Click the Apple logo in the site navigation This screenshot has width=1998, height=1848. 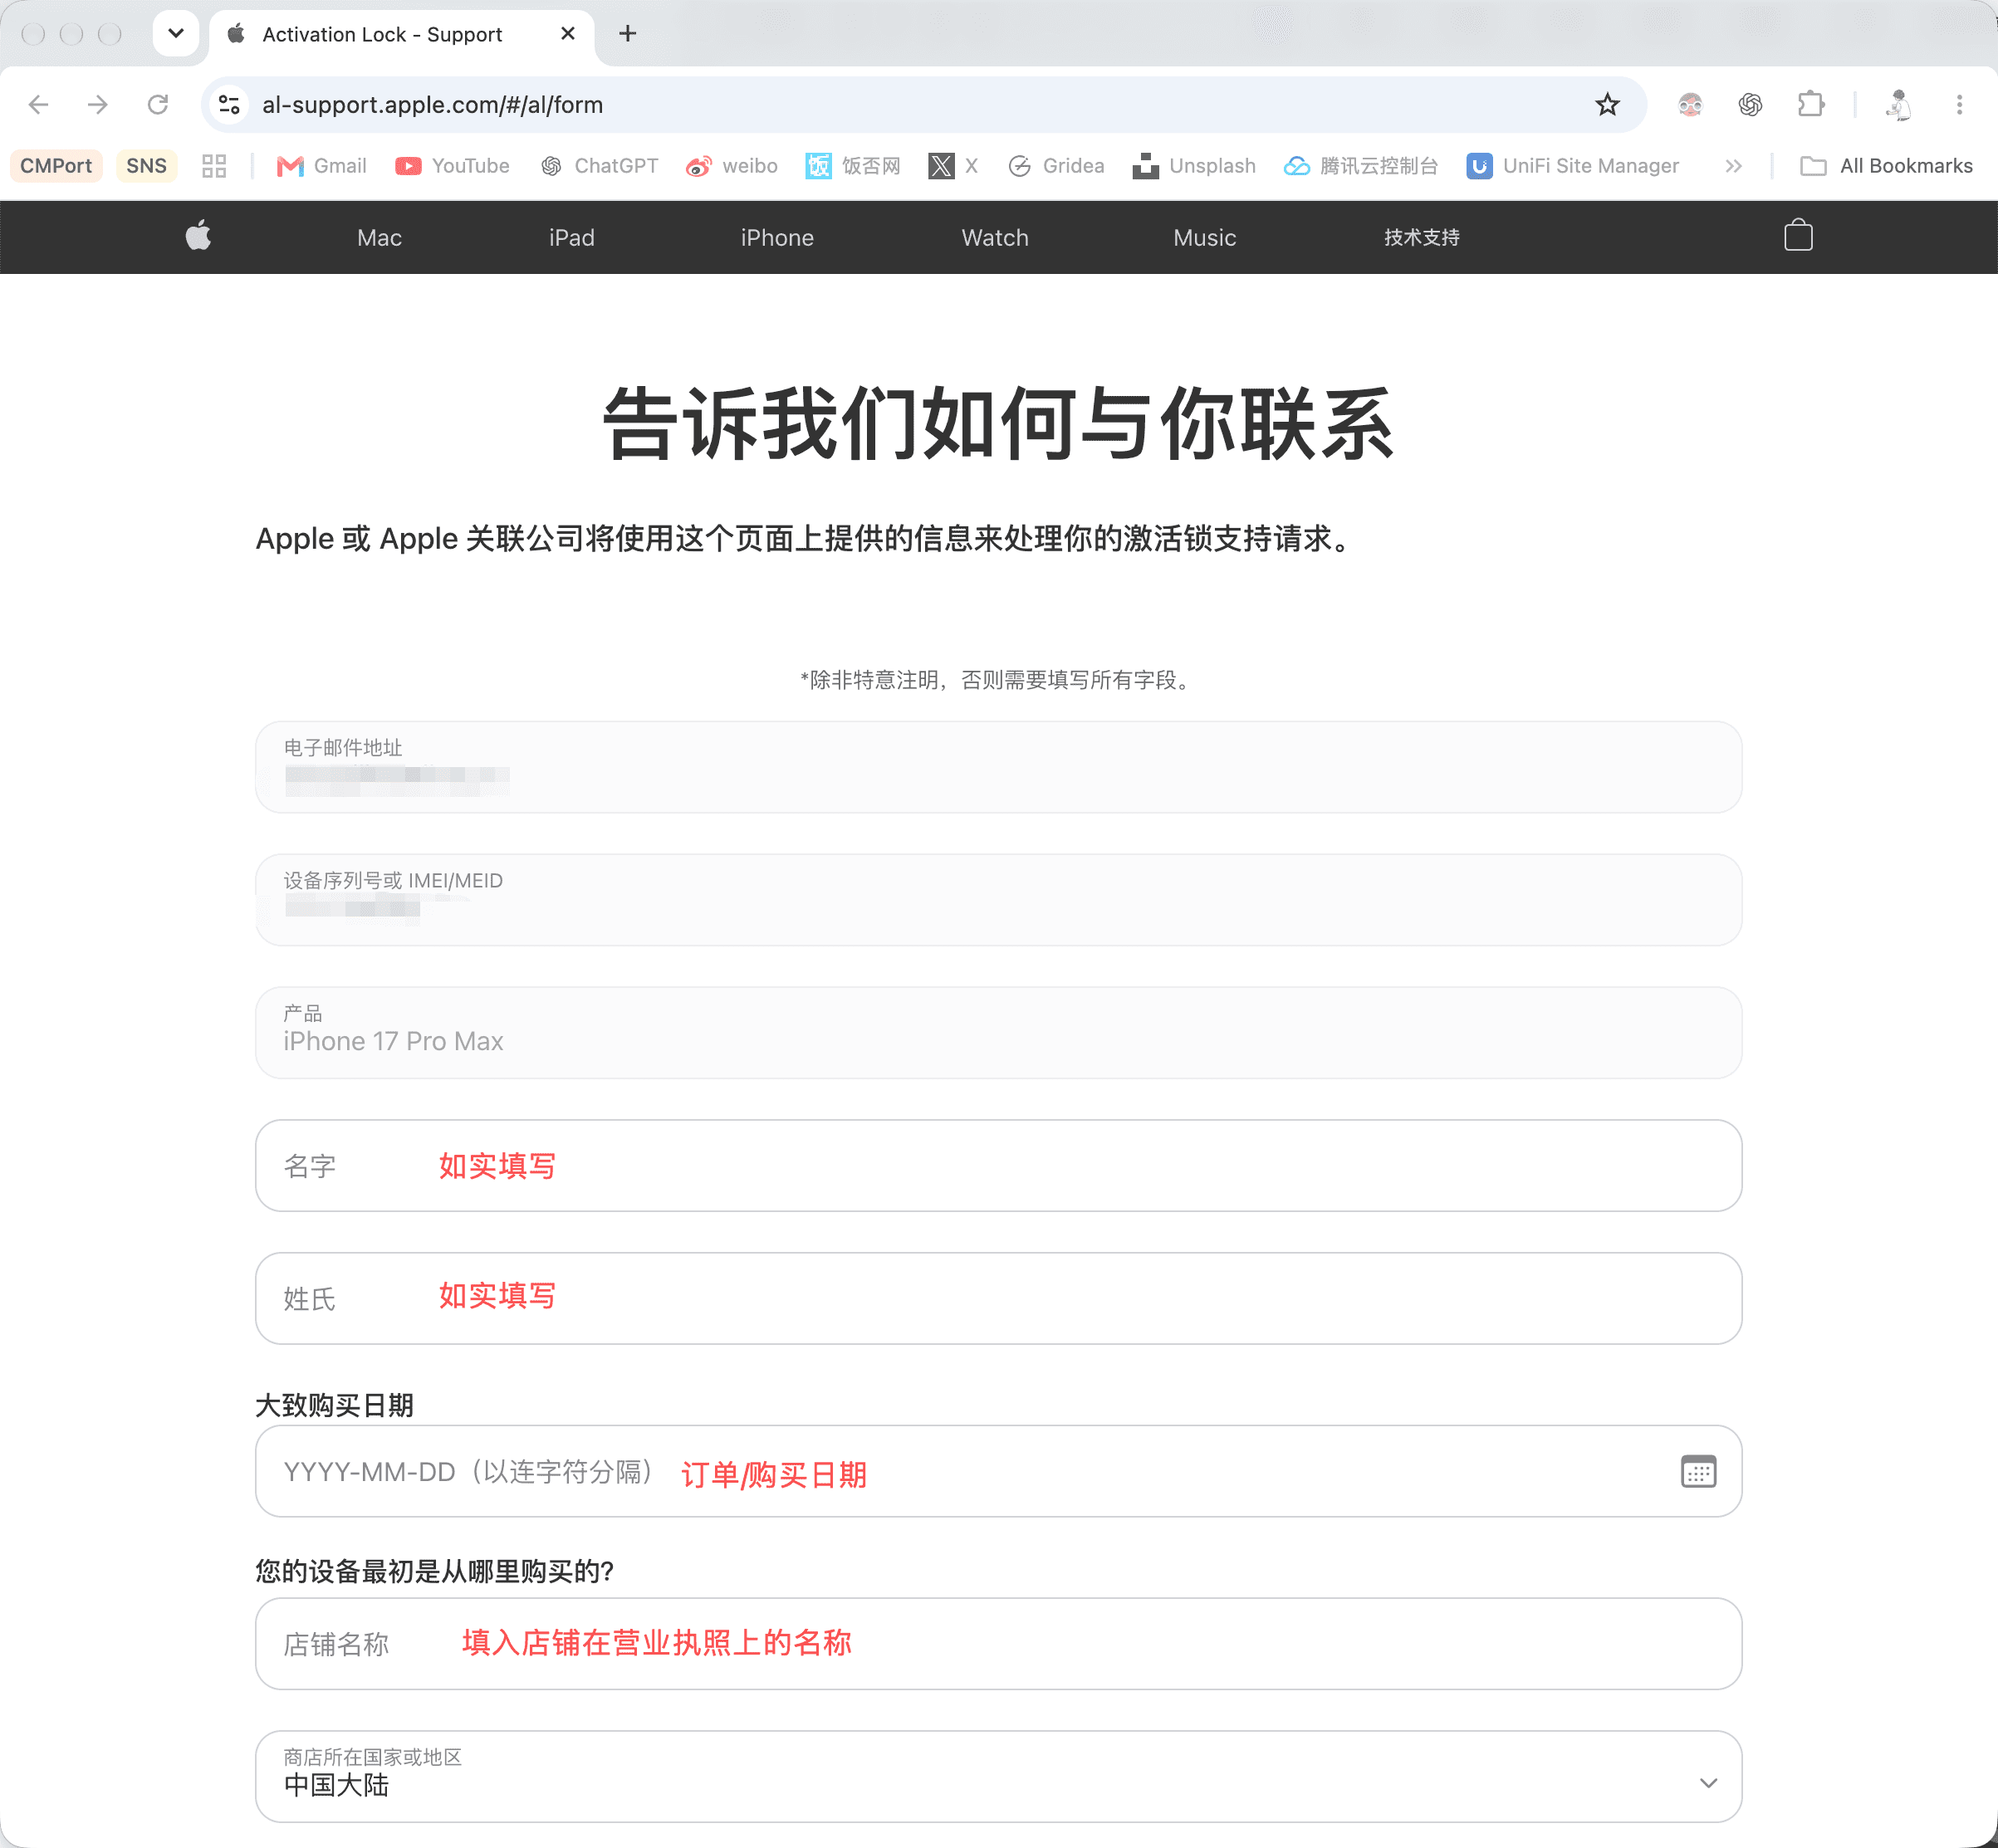[x=198, y=236]
